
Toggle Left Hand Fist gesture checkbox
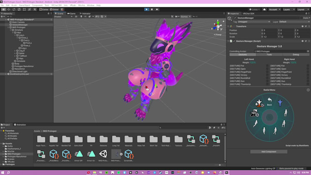(x=267, y=66)
